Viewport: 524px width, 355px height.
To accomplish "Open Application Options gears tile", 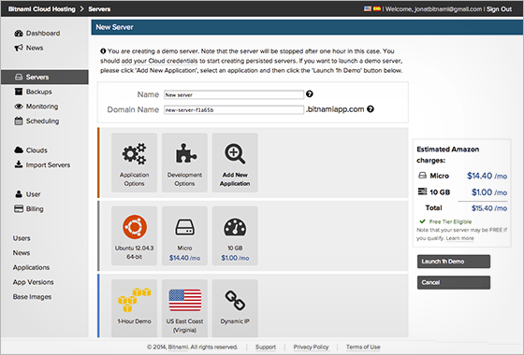I will [134, 163].
